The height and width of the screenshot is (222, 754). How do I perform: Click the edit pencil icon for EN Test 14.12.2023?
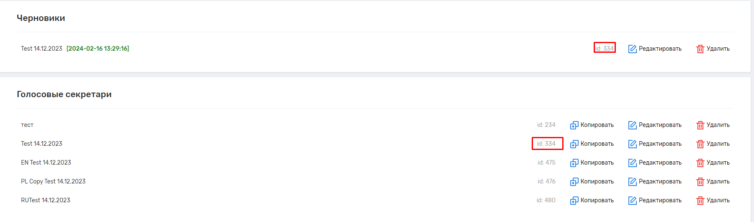pos(632,163)
